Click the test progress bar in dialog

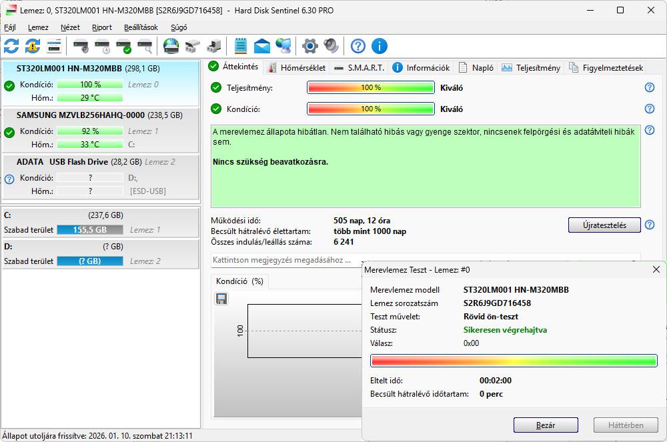[x=514, y=360]
